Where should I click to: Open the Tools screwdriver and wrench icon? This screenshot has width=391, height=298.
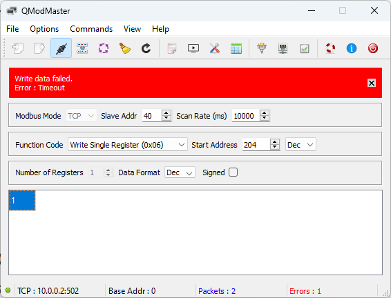coord(214,48)
